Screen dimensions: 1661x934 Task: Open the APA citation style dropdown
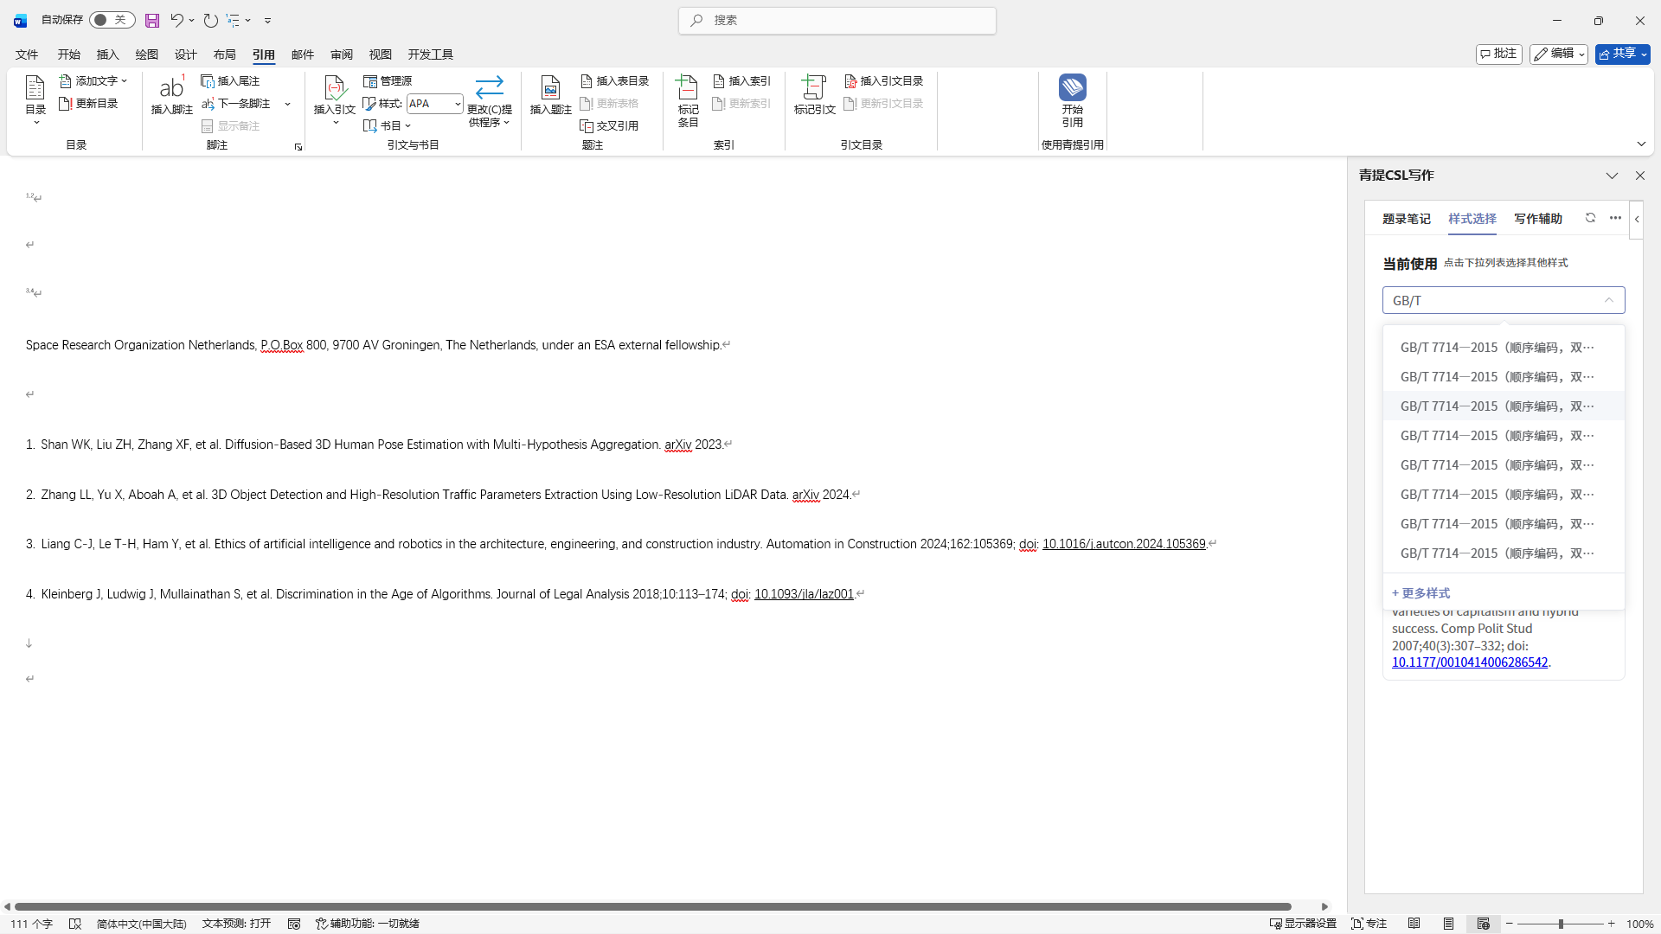pos(457,104)
